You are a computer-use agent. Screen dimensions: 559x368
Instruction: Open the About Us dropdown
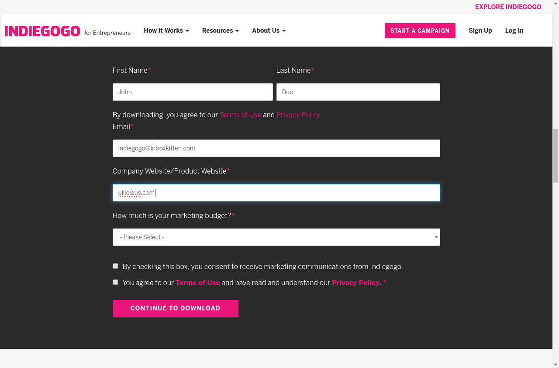pos(269,31)
